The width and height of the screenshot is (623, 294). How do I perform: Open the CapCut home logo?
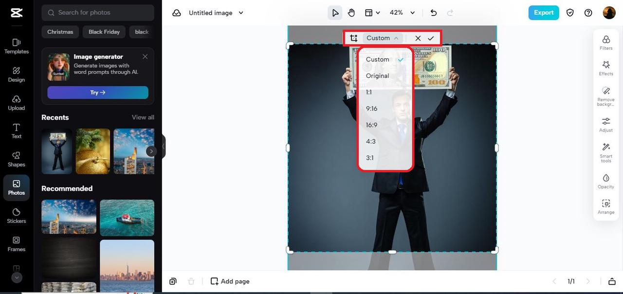[17, 13]
